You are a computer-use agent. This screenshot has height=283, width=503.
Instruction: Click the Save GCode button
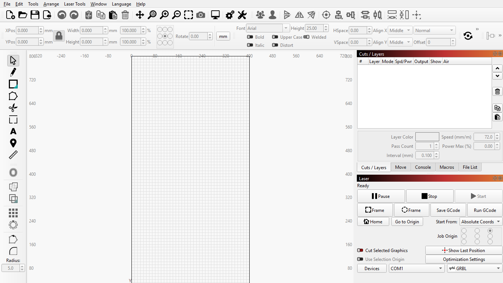[448, 210]
